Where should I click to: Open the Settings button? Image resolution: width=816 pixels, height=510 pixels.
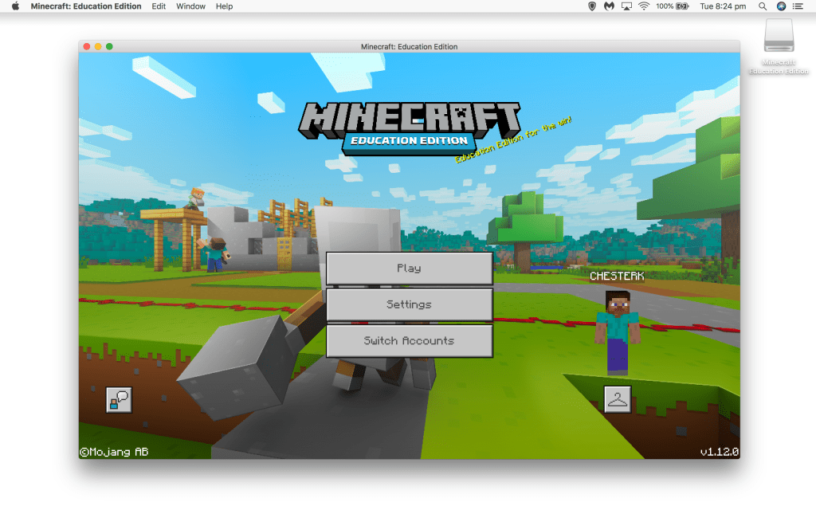(409, 304)
